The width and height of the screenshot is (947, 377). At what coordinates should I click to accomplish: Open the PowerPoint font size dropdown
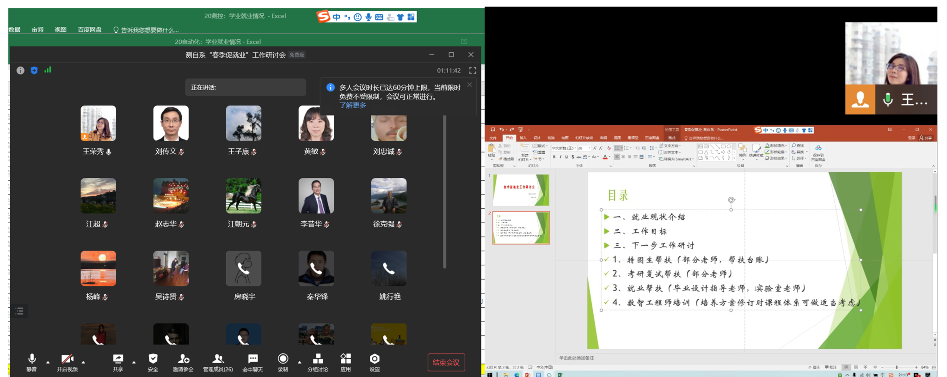(589, 148)
